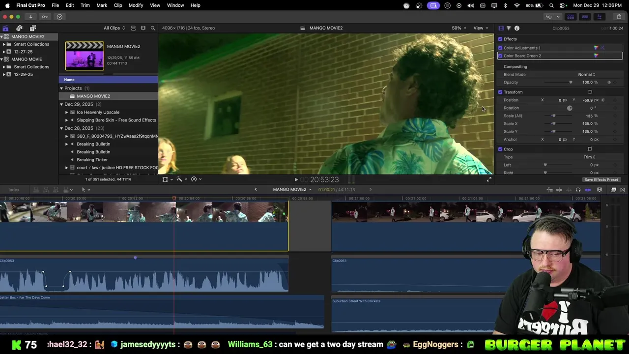
Task: Adjust the Scale (All) slider
Action: 559,116
